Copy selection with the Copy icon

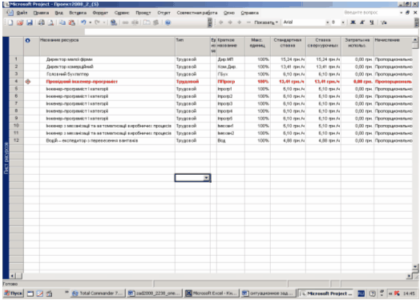pos(63,22)
